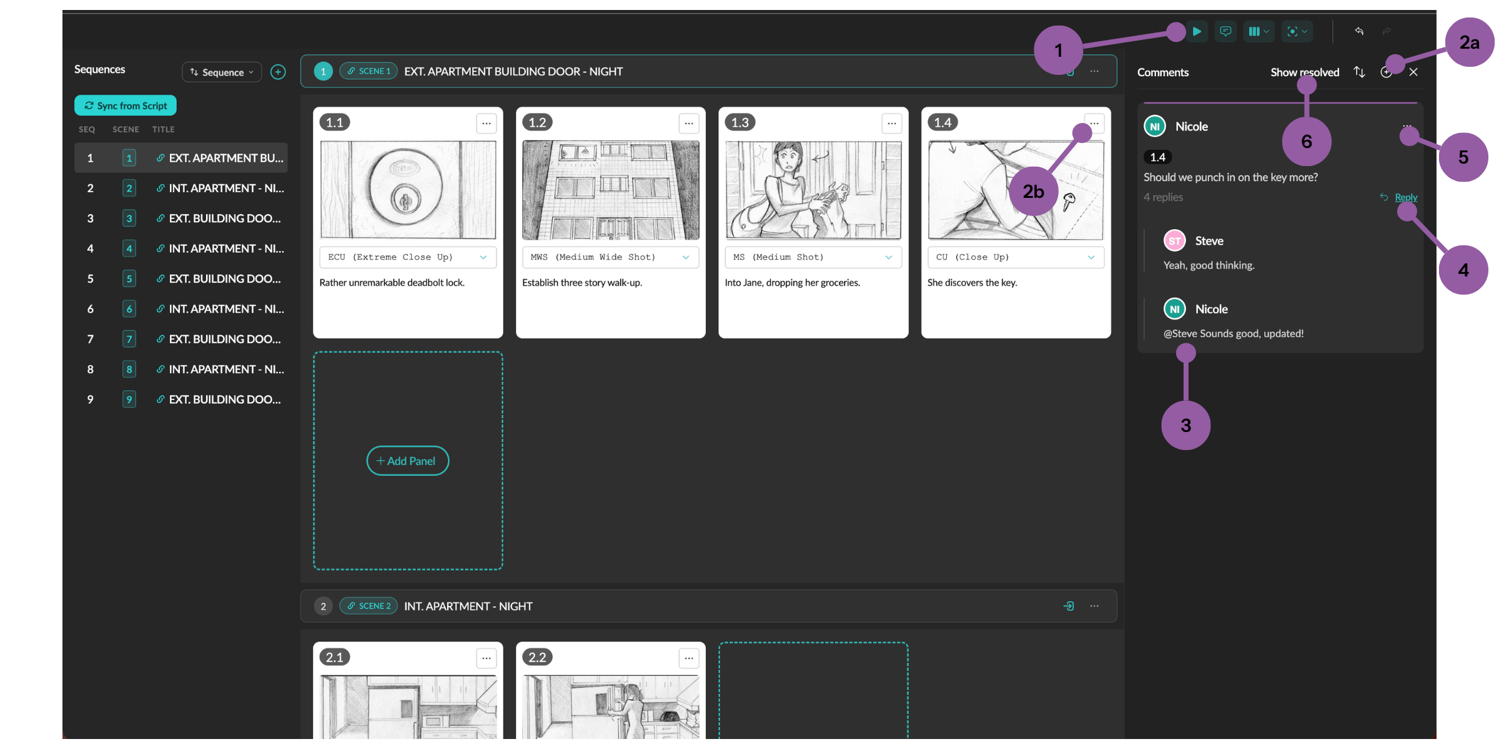Viewport: 1499px width, 749px height.
Task: Open Scene 2 header more options menu
Action: (1094, 606)
